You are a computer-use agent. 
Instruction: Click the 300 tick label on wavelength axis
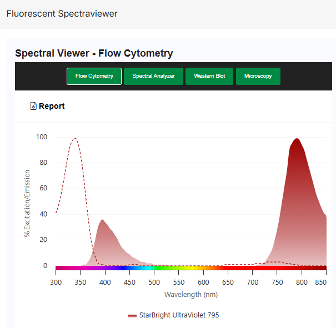(56, 282)
